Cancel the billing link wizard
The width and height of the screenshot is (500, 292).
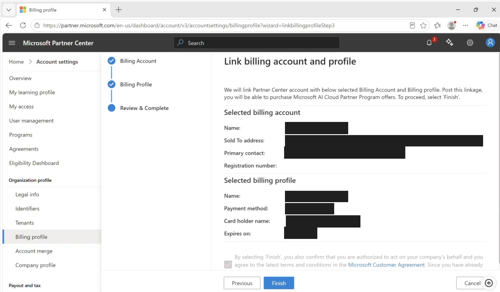pyautogui.click(x=472, y=283)
